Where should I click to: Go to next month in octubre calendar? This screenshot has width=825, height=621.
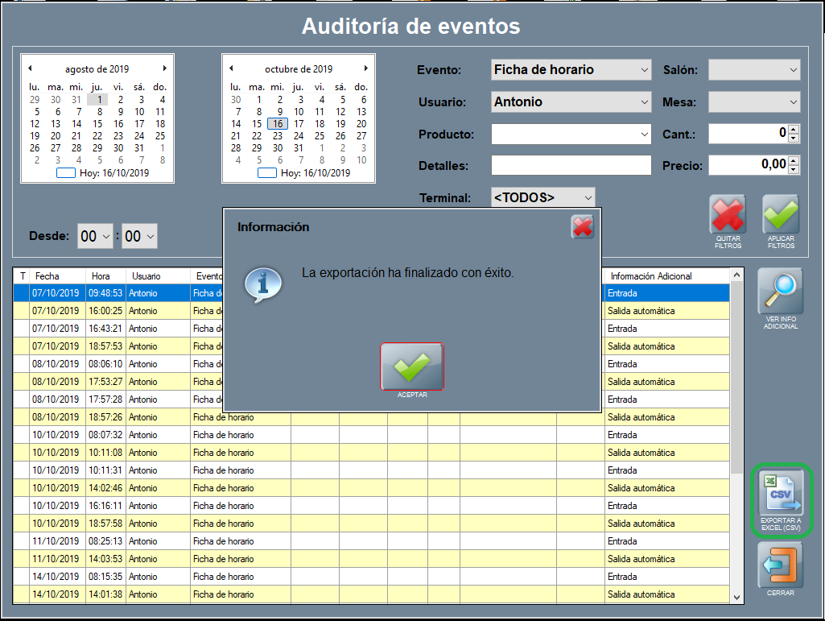(x=366, y=69)
